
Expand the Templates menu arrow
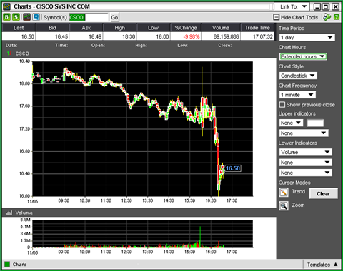[336, 265]
